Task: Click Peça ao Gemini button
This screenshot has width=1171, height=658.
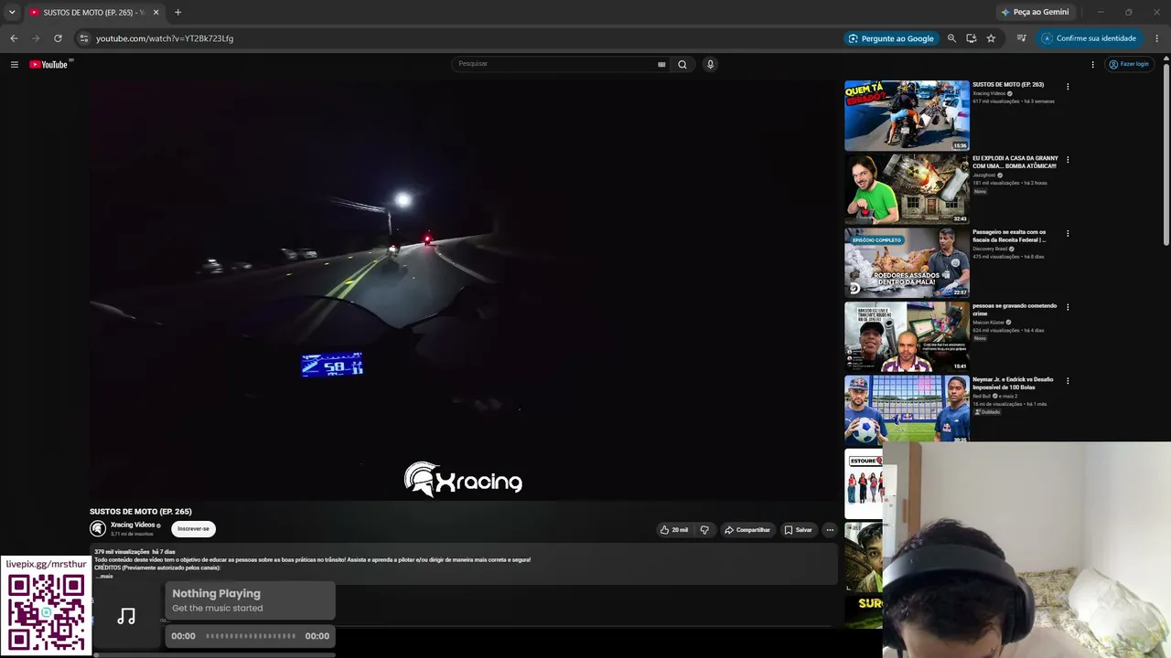Action: (1035, 13)
